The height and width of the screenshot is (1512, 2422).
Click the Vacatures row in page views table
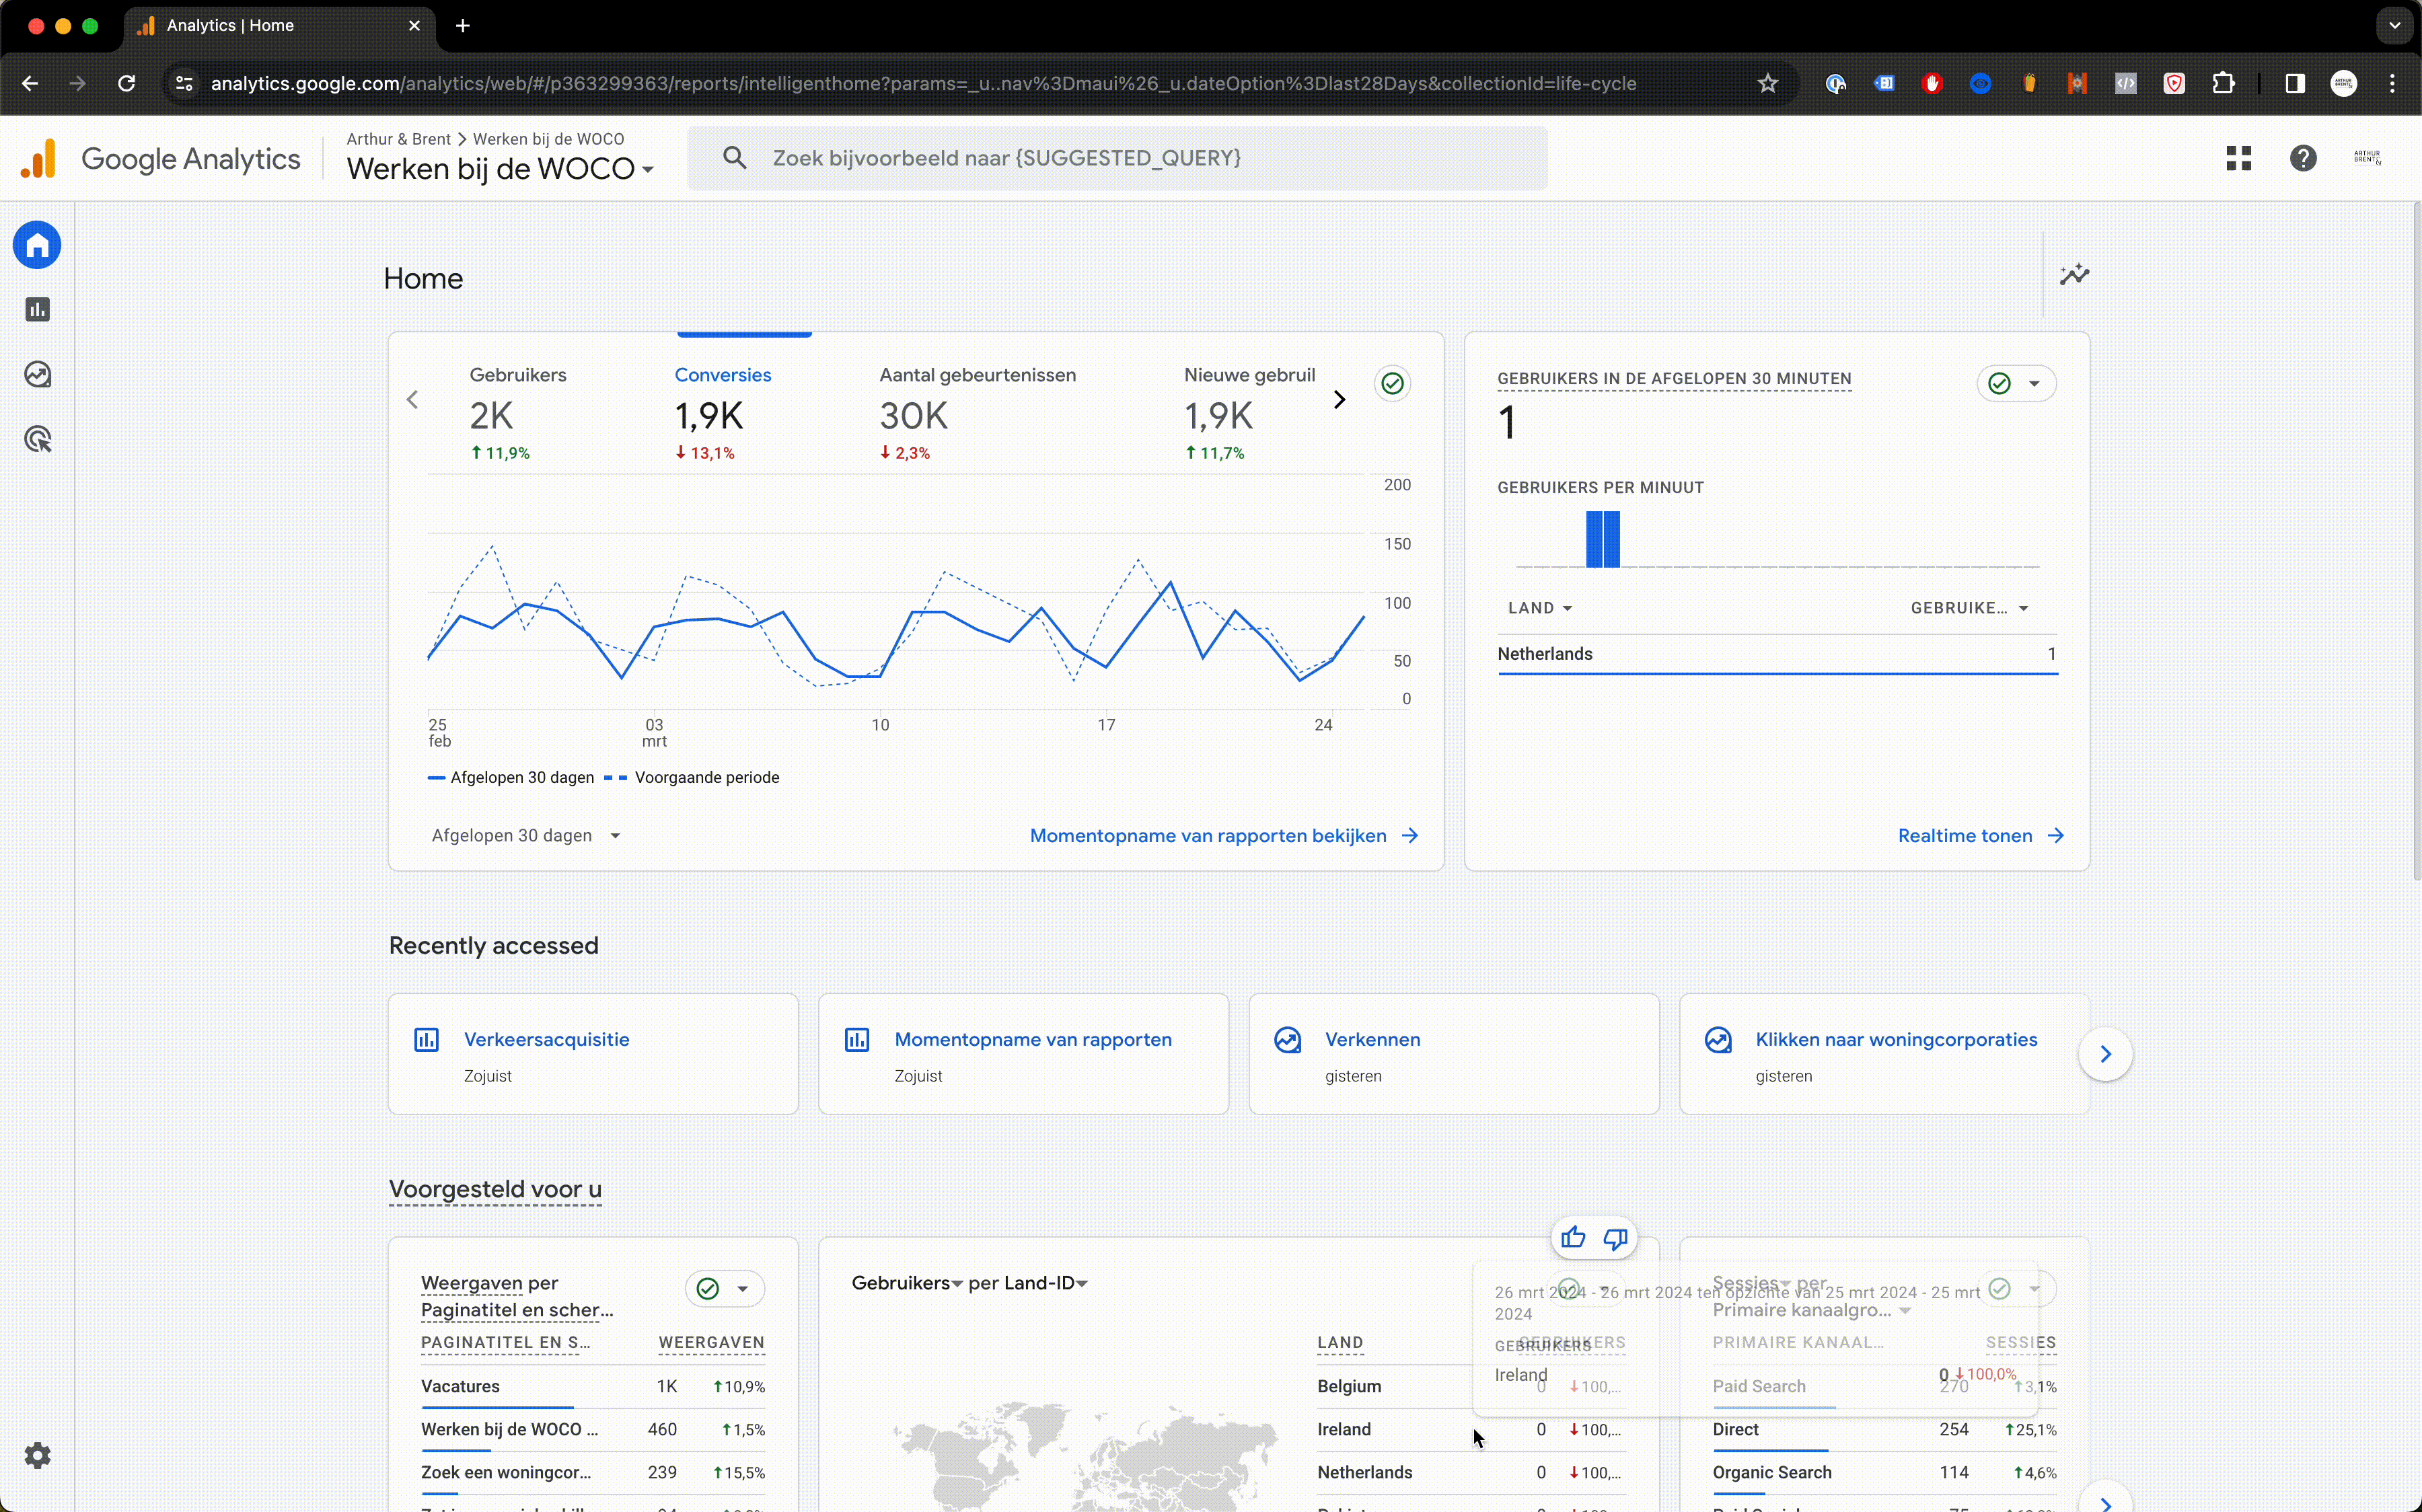pyautogui.click(x=593, y=1387)
